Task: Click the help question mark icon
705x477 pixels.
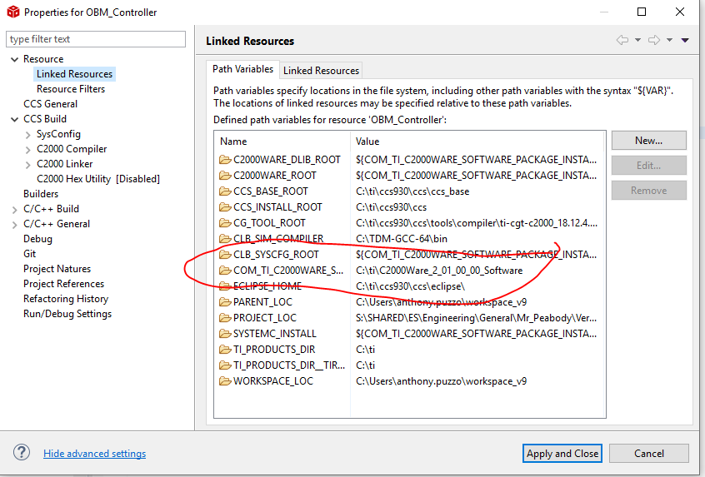Action: coord(22,453)
